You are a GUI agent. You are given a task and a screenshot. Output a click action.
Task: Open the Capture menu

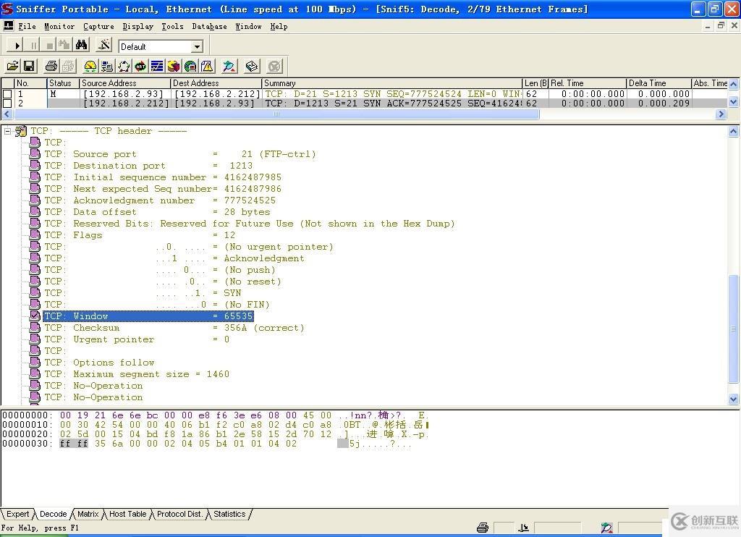point(98,27)
